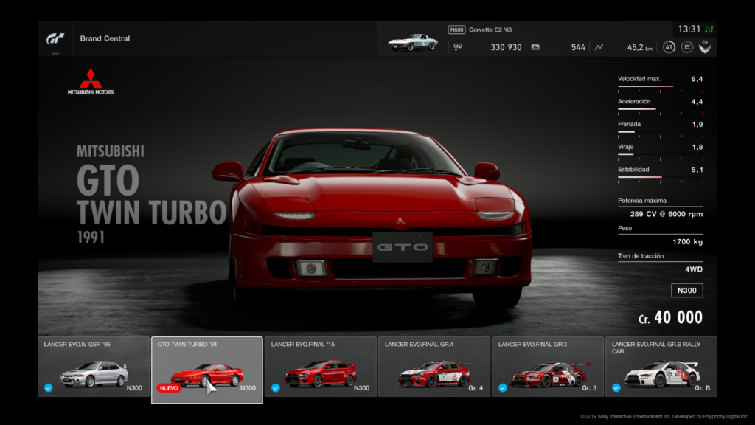Click the 4WD drivetrain value
Image resolution: width=755 pixels, height=425 pixels.
(694, 269)
